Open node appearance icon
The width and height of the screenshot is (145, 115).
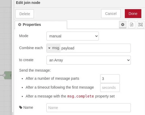tap(140, 25)
